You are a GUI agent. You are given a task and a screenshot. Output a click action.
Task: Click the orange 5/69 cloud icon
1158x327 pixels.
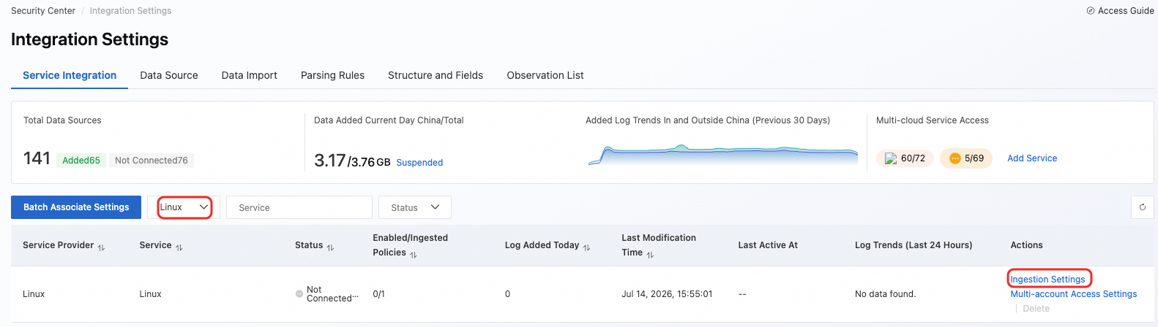coord(955,158)
